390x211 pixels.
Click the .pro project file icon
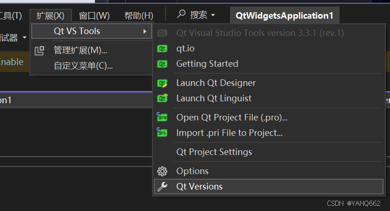tap(162, 117)
